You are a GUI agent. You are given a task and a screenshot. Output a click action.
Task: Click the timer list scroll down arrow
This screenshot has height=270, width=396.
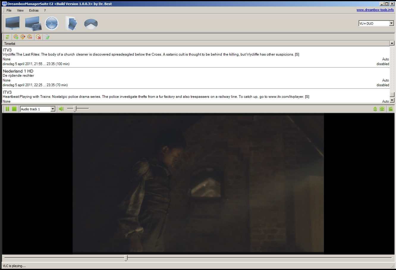[392, 100]
